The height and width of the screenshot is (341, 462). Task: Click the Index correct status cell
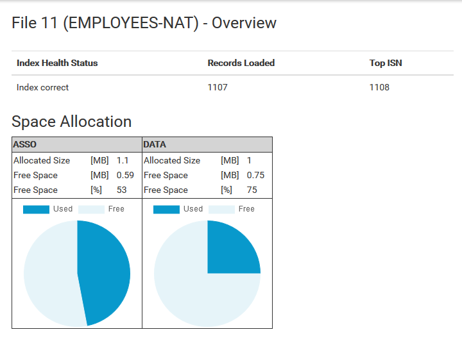(x=42, y=87)
